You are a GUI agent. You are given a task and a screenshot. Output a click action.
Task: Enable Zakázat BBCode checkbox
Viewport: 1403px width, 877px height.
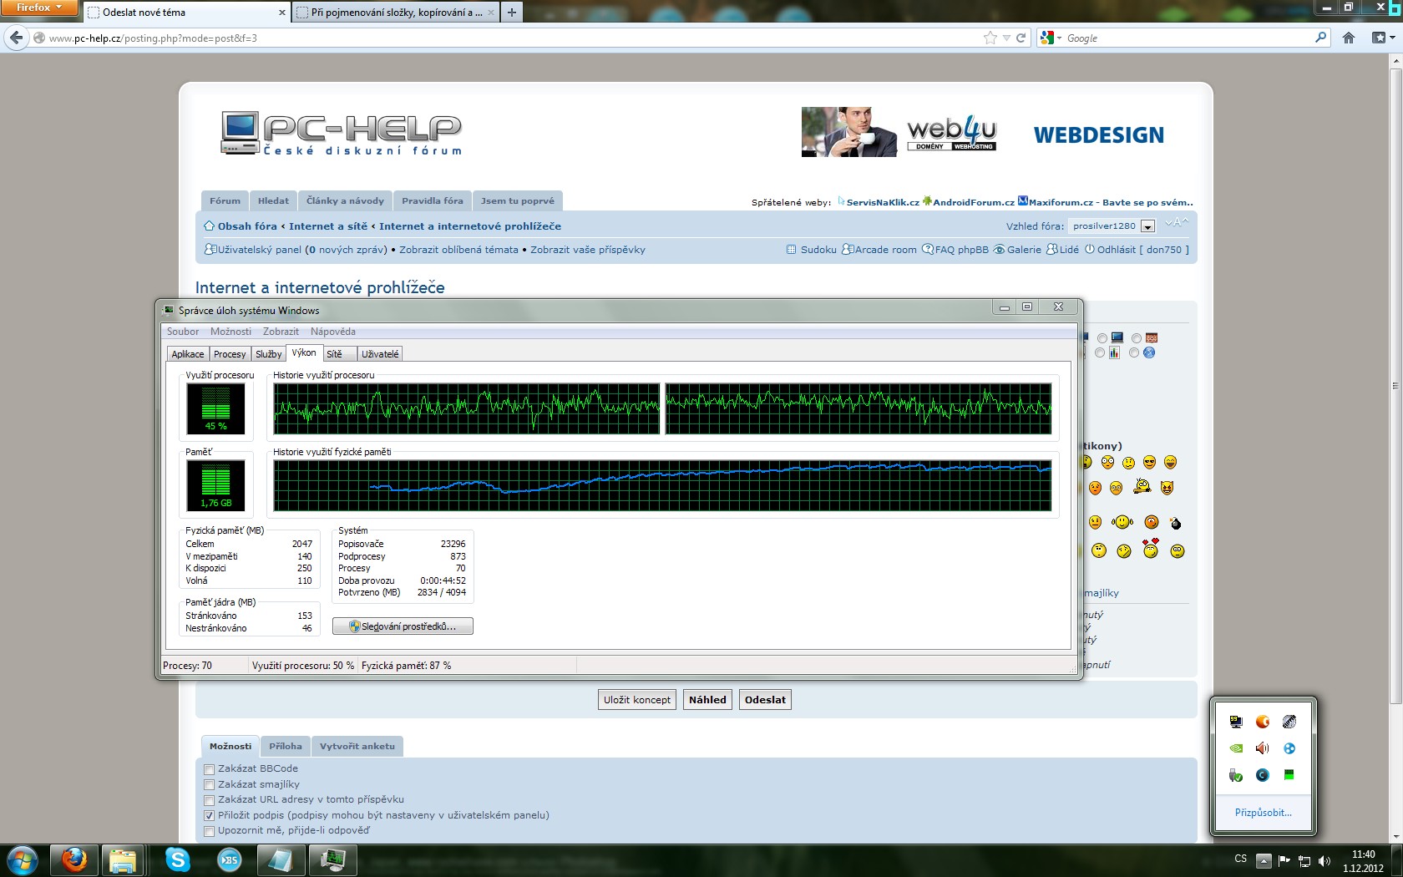point(210,769)
